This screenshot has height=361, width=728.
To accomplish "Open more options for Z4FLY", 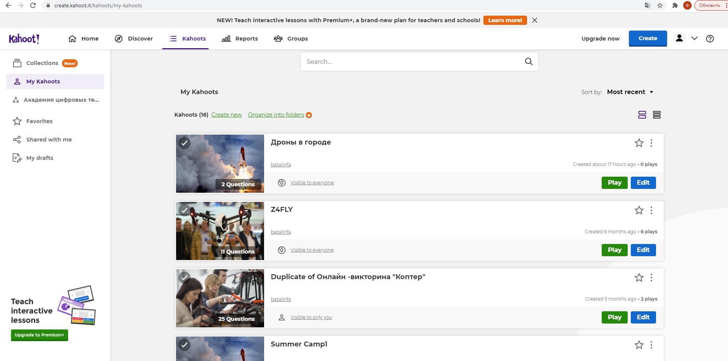I will (x=651, y=210).
